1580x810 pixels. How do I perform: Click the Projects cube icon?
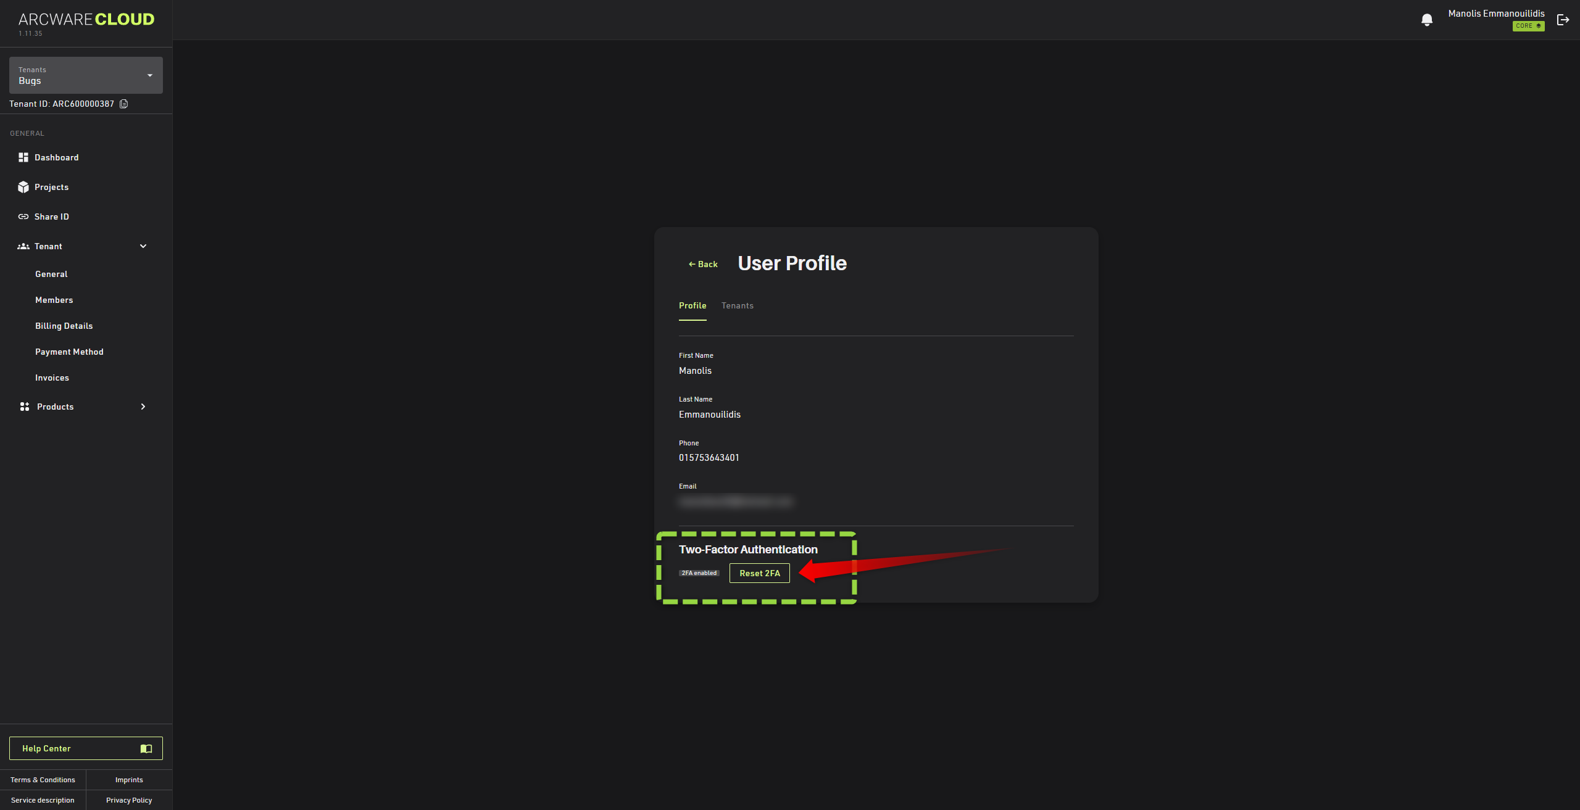point(23,187)
